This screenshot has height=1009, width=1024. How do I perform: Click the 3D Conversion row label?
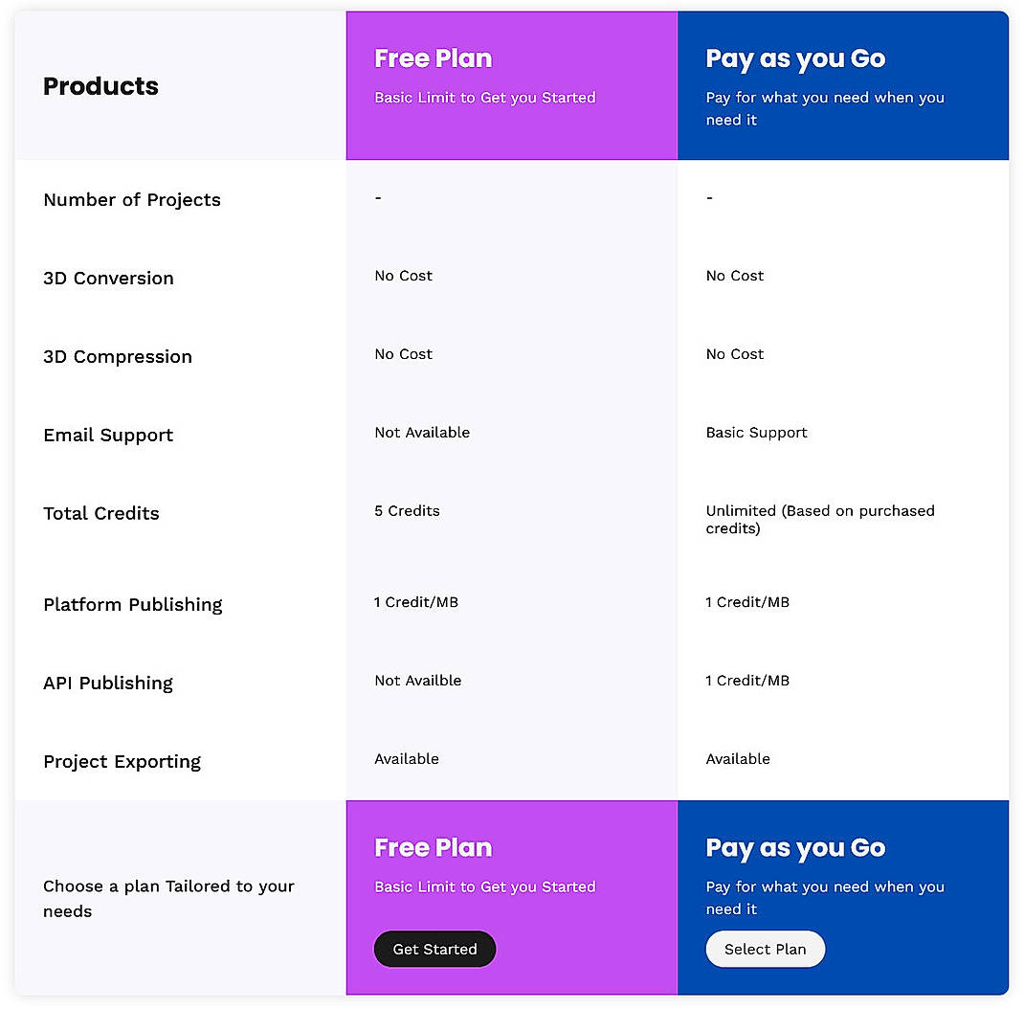point(108,279)
